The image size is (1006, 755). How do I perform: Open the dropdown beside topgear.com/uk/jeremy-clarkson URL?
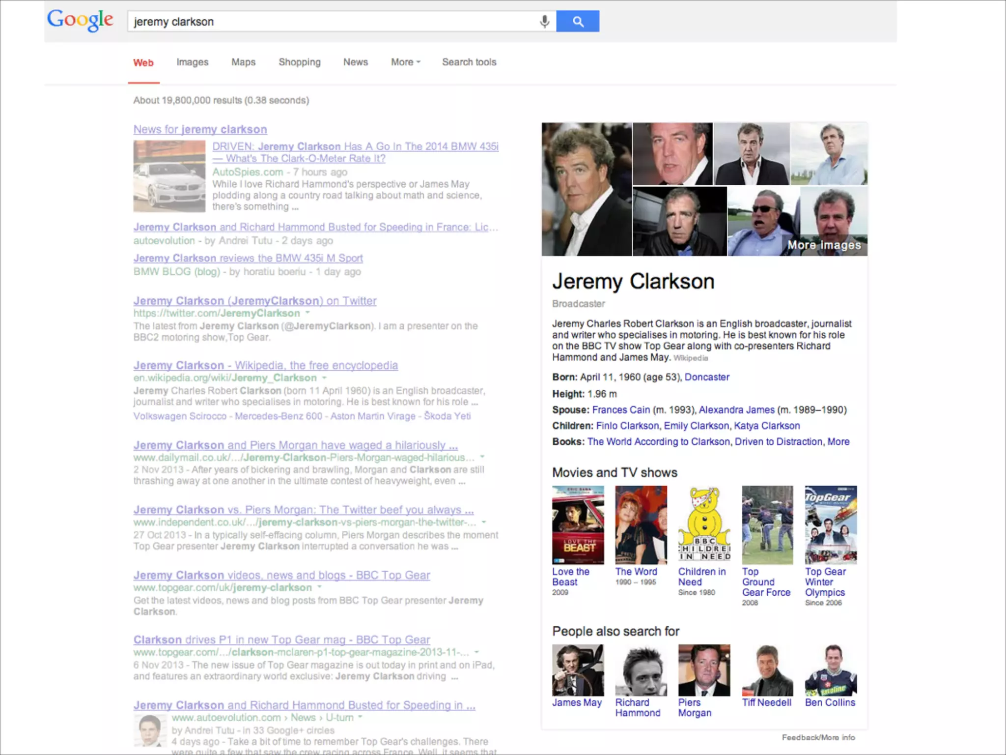tap(319, 587)
